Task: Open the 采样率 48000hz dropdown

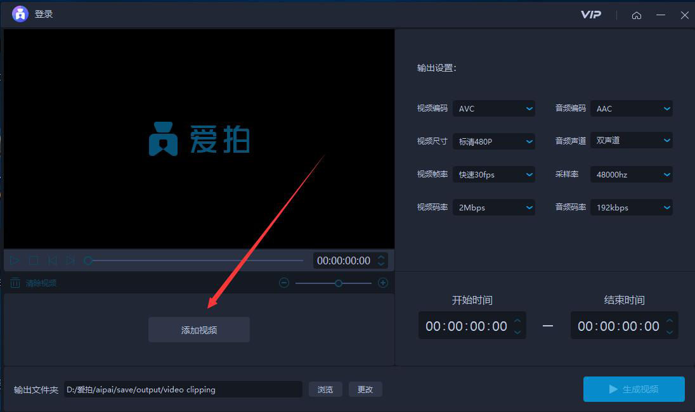Action: click(x=632, y=174)
